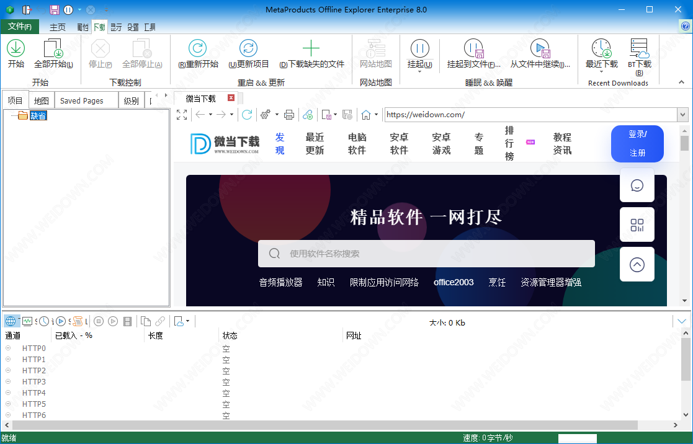693x444 pixels.
Task: Click the orange scroll log icon in bottom panel
Action: click(78, 321)
